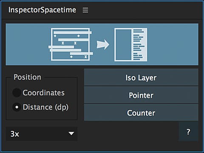Image resolution: width=204 pixels, height=153 pixels.
Task: Open the InspectorSpacetime panel menu icon
Action: click(x=85, y=10)
